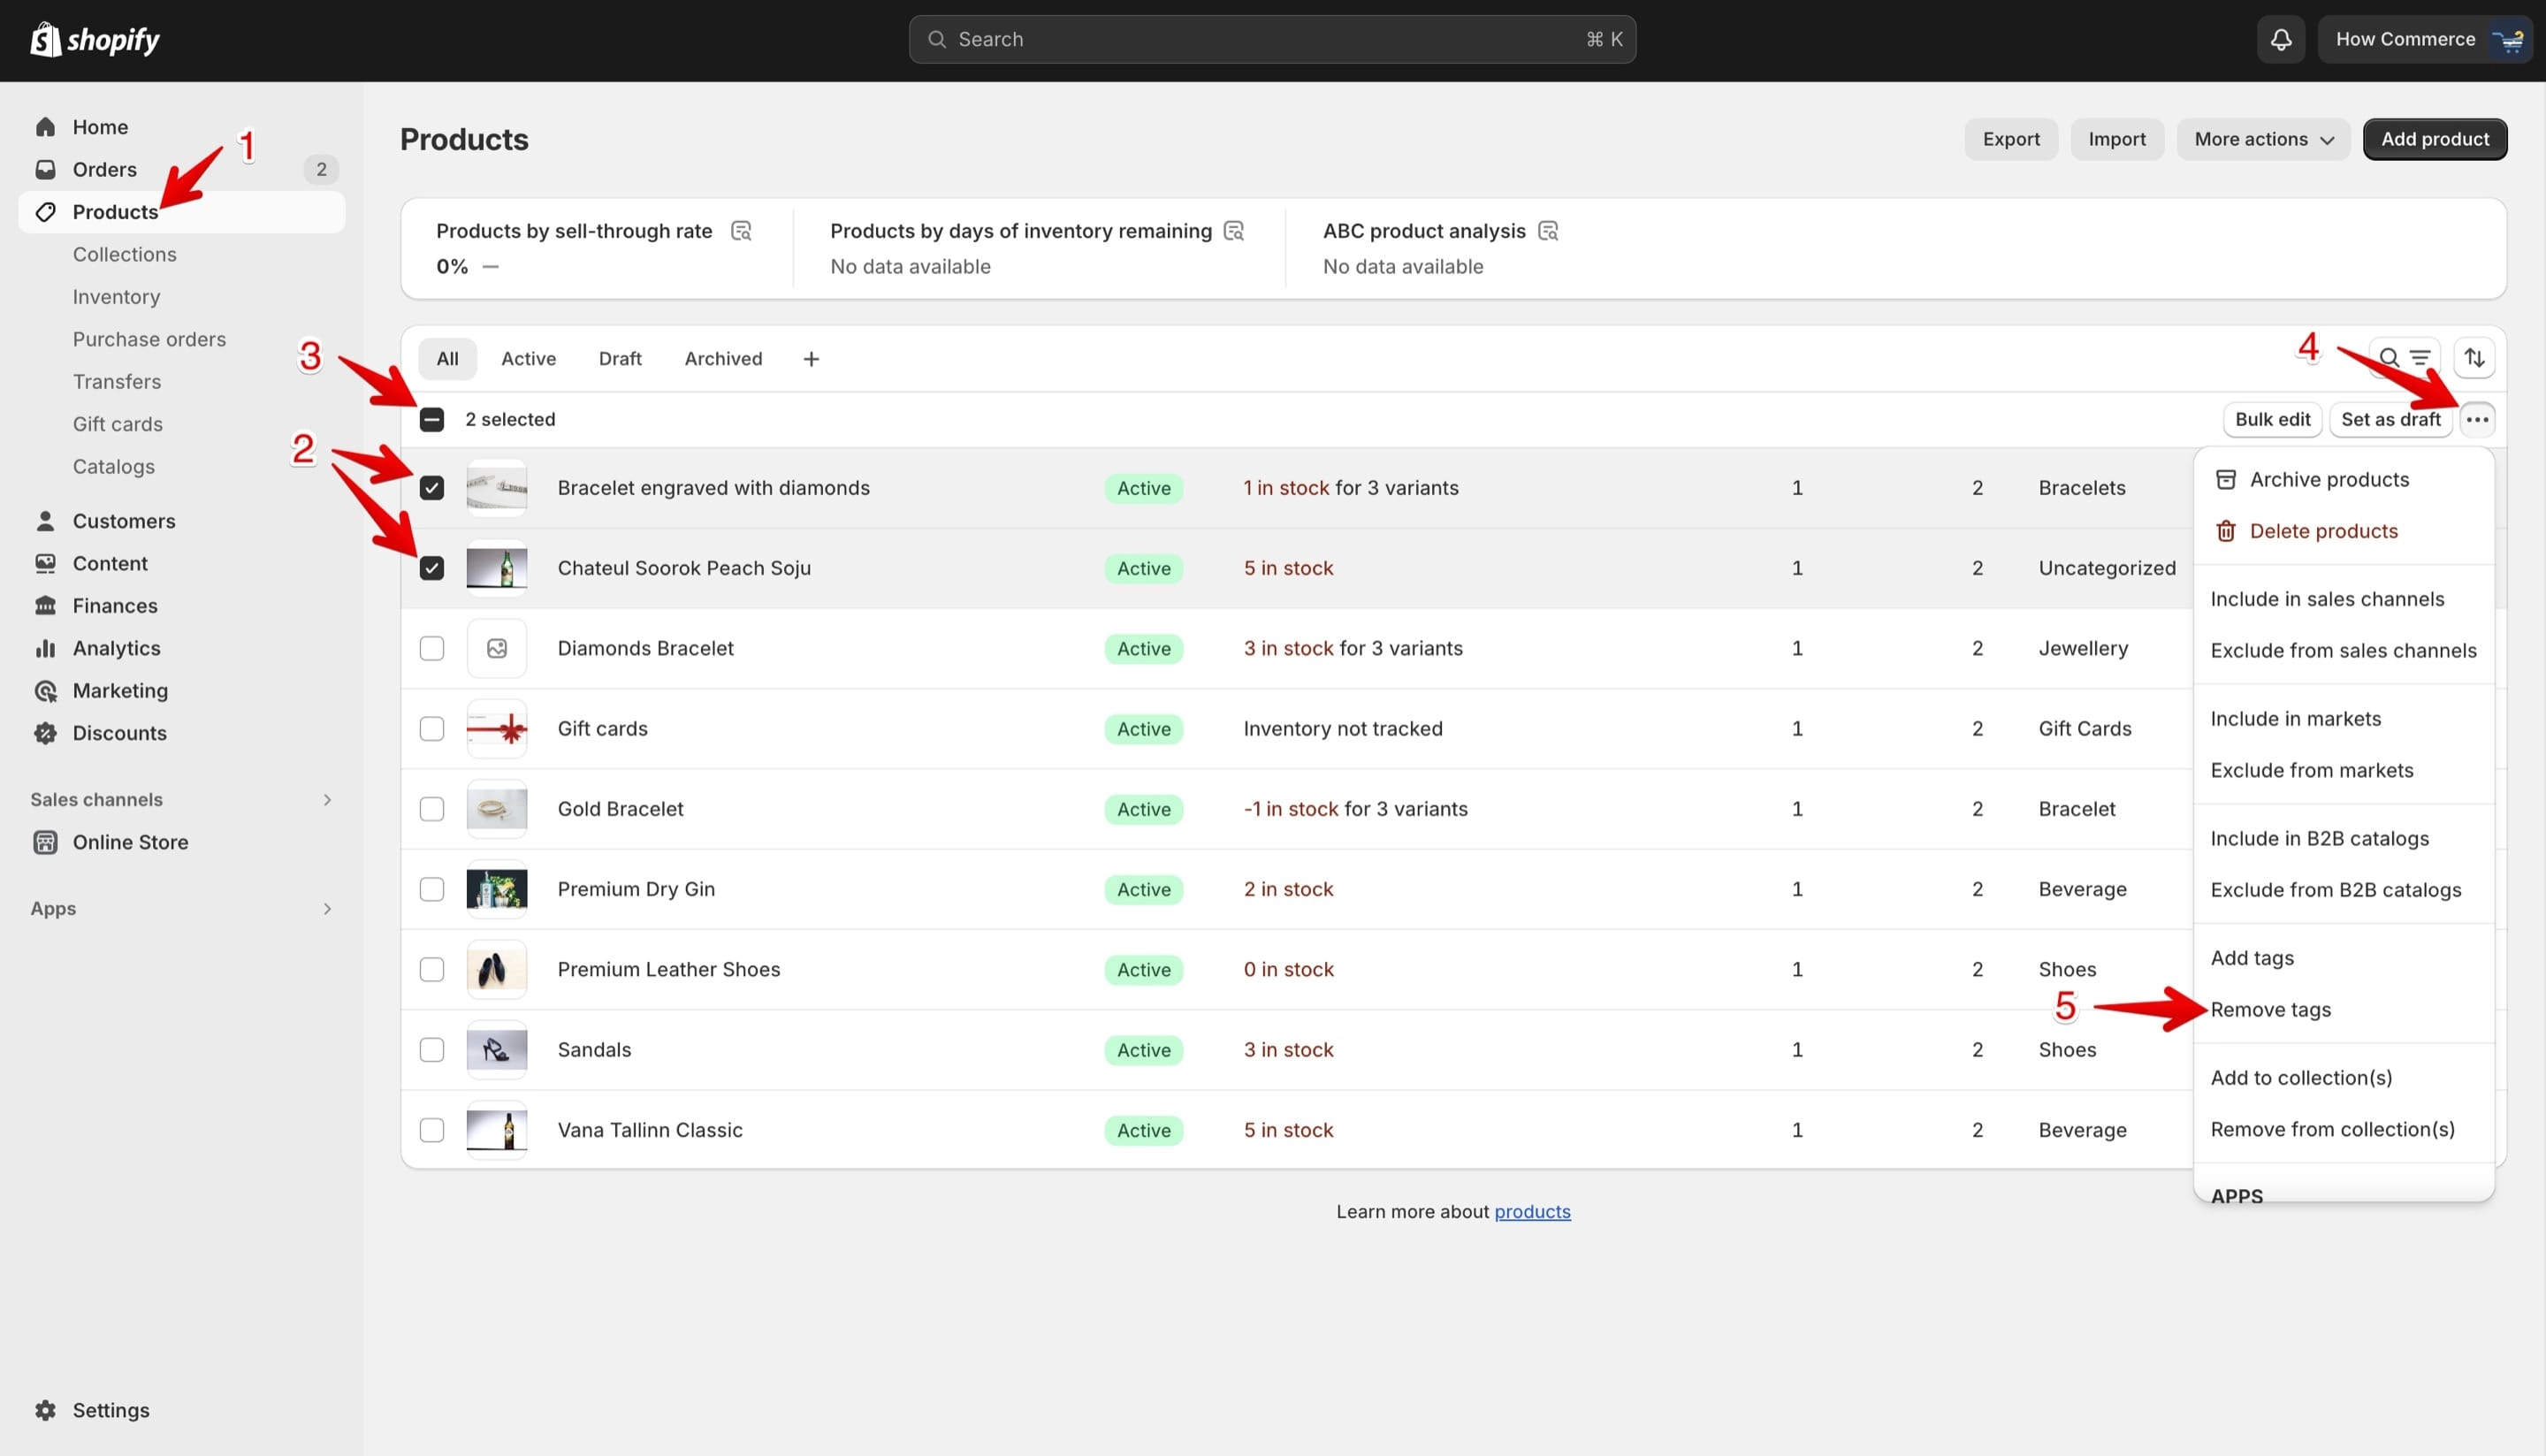2546x1456 pixels.
Task: Click the Customers icon in sidebar
Action: tap(45, 521)
